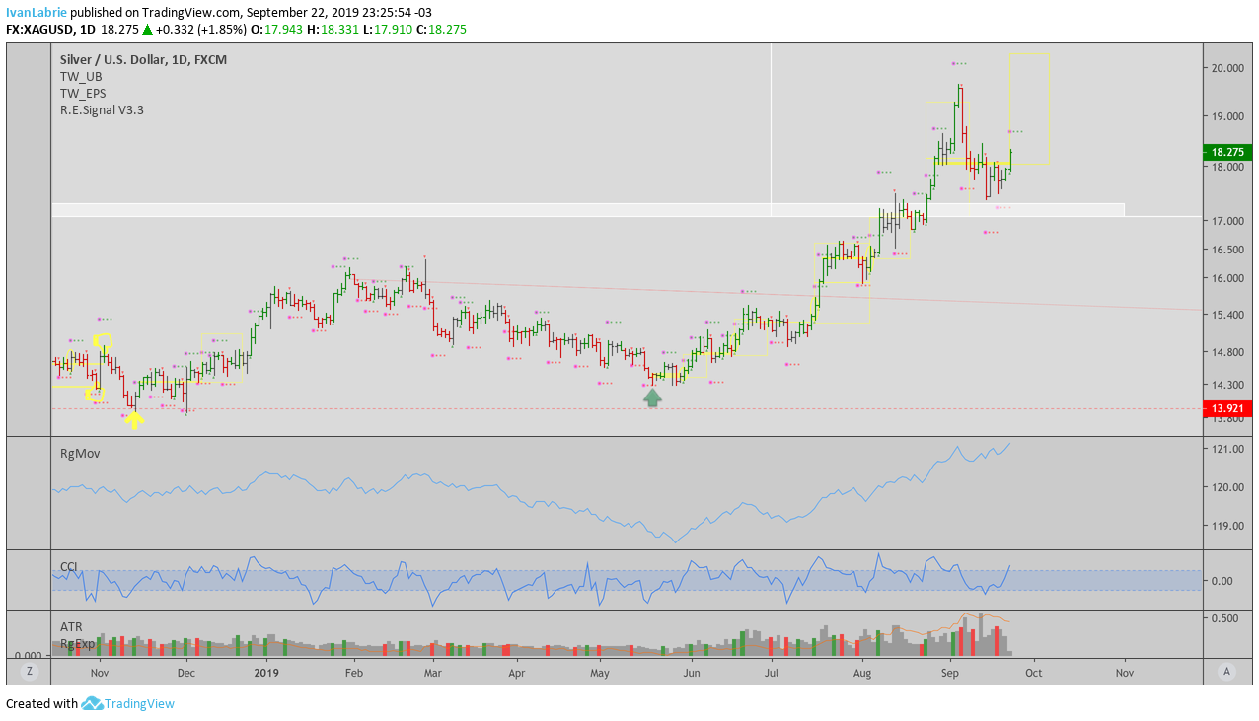
Task: Click the Z timezone button on the time axis
Action: (30, 672)
